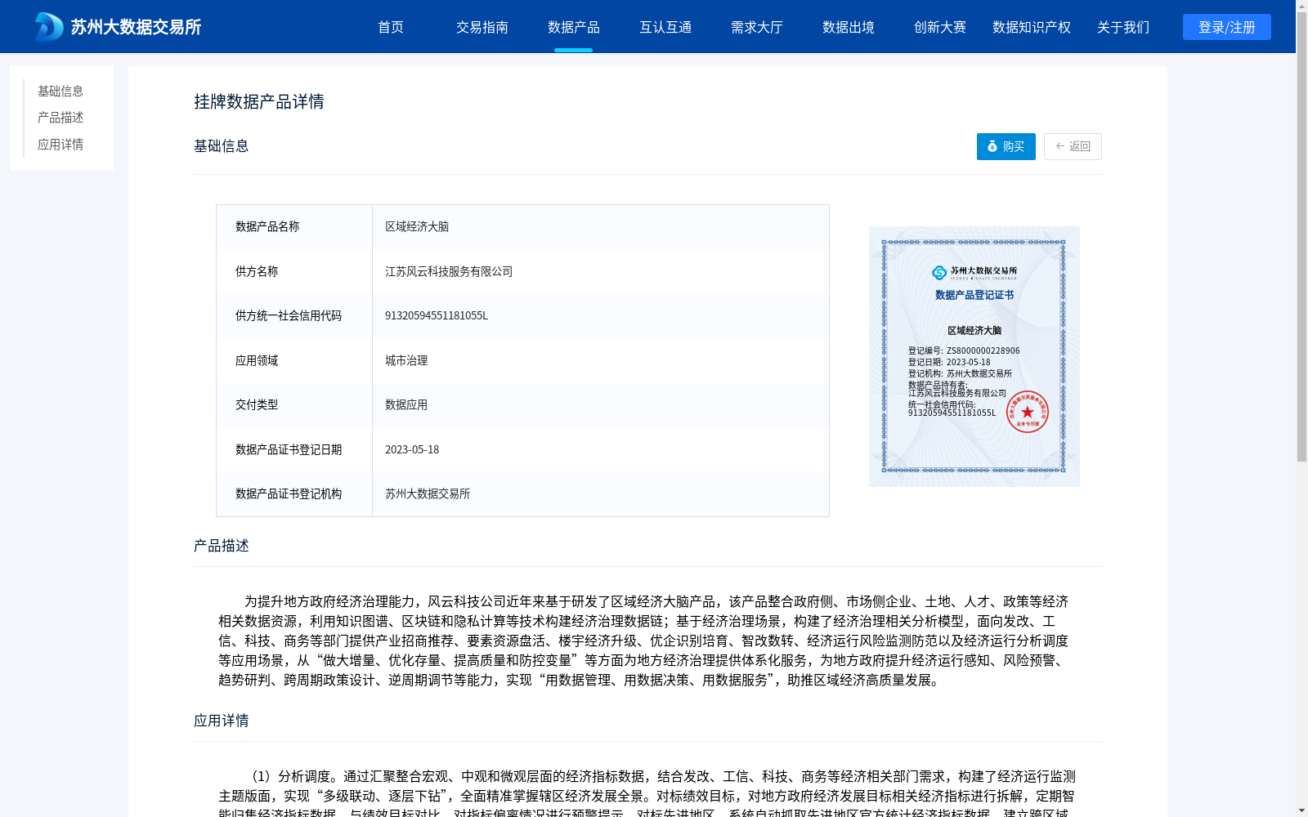Jump to 应用详情 via the sidebar anchor
This screenshot has height=817, width=1308.
click(x=60, y=145)
